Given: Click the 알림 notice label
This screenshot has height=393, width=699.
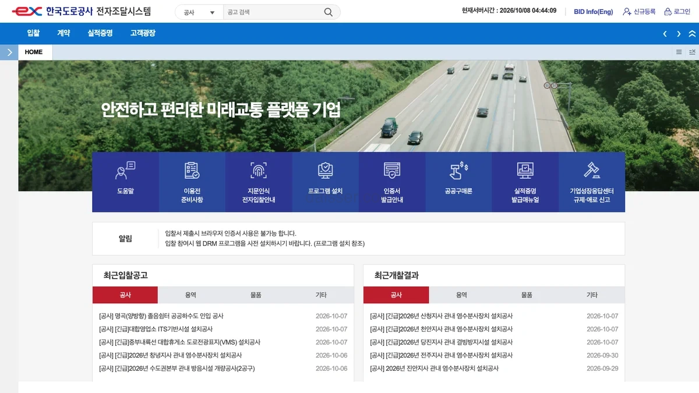Looking at the screenshot, I should click(125, 239).
